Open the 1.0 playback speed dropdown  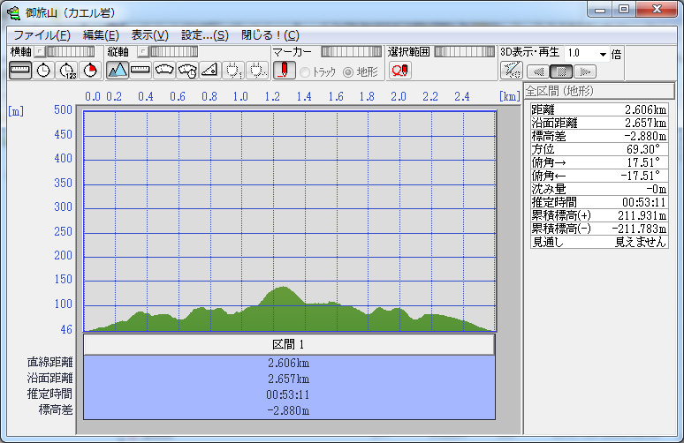click(x=603, y=54)
